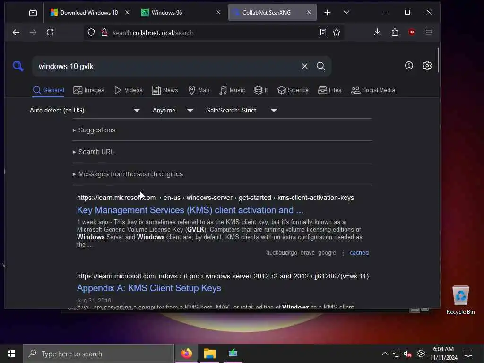Click the muted volume tray icon
484x363 pixels.
[408, 354]
